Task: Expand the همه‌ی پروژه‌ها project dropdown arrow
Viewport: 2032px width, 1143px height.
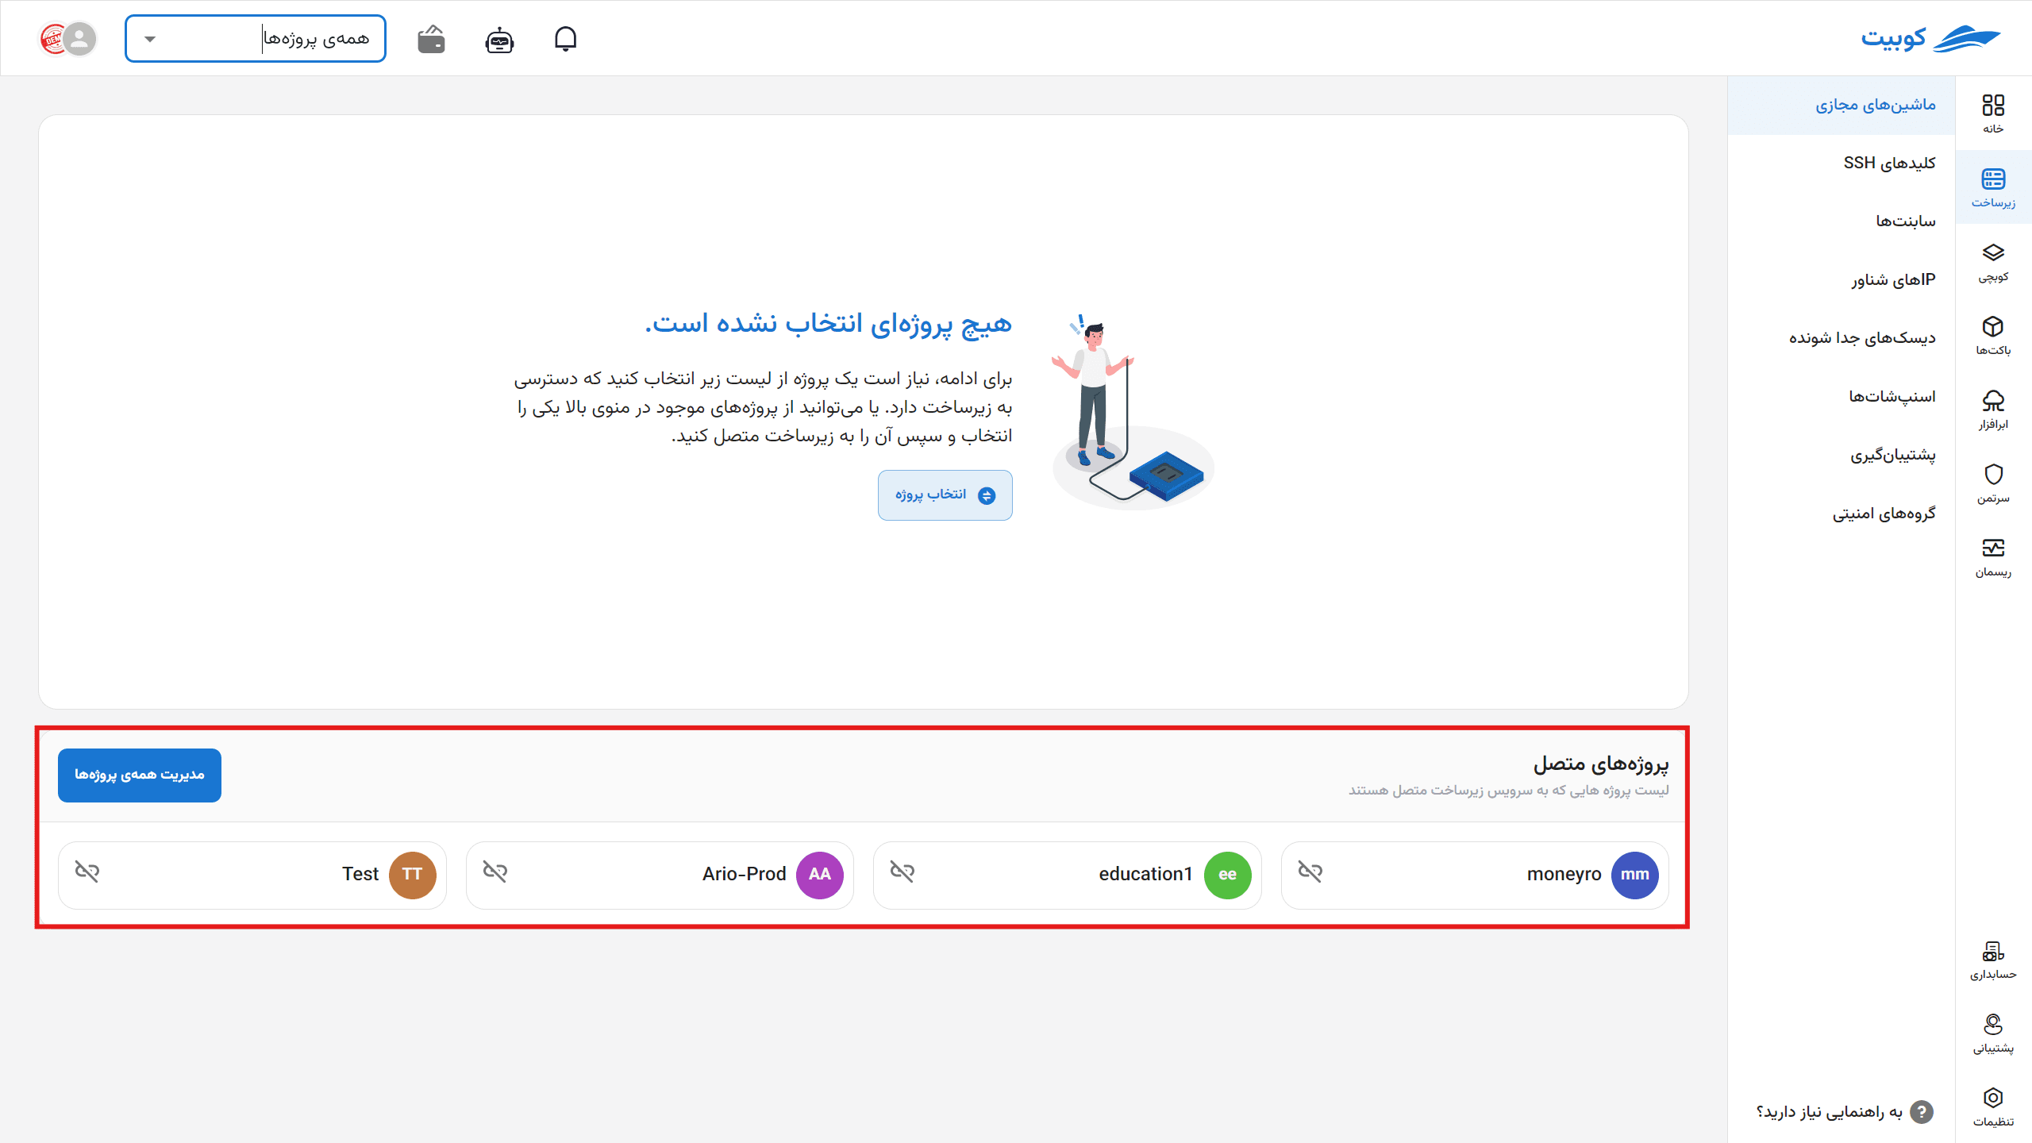Action: [x=150, y=39]
